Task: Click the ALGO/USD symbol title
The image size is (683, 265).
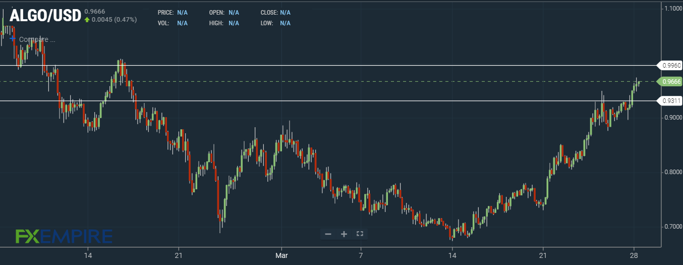Action: tap(45, 16)
